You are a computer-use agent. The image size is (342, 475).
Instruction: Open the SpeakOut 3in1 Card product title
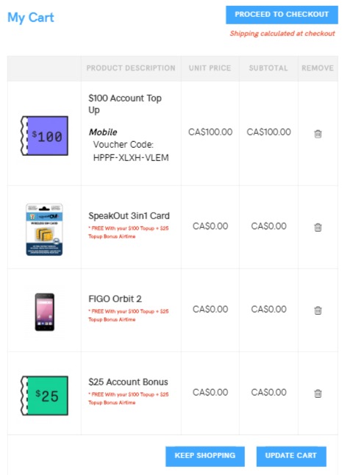pyautogui.click(x=129, y=216)
